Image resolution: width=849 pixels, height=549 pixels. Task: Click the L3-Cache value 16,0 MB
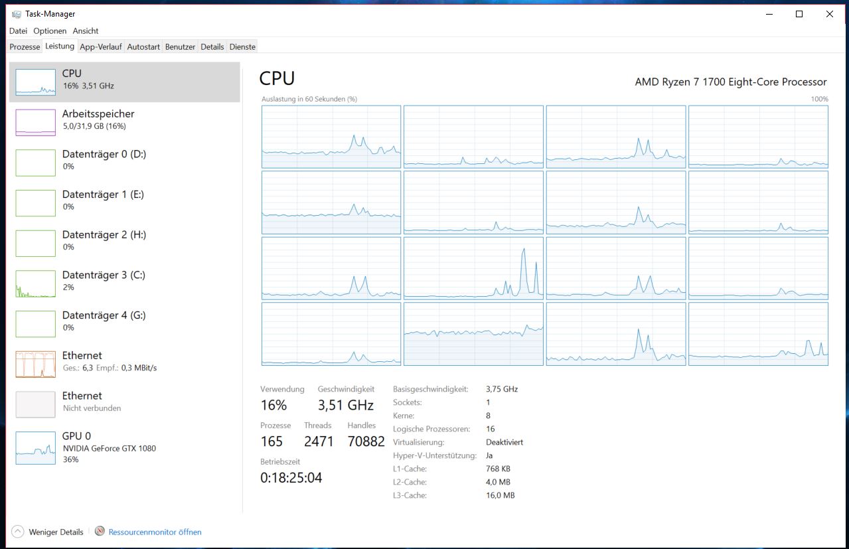point(501,495)
